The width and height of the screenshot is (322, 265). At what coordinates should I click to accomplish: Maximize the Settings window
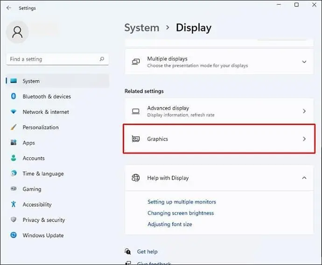click(x=296, y=5)
